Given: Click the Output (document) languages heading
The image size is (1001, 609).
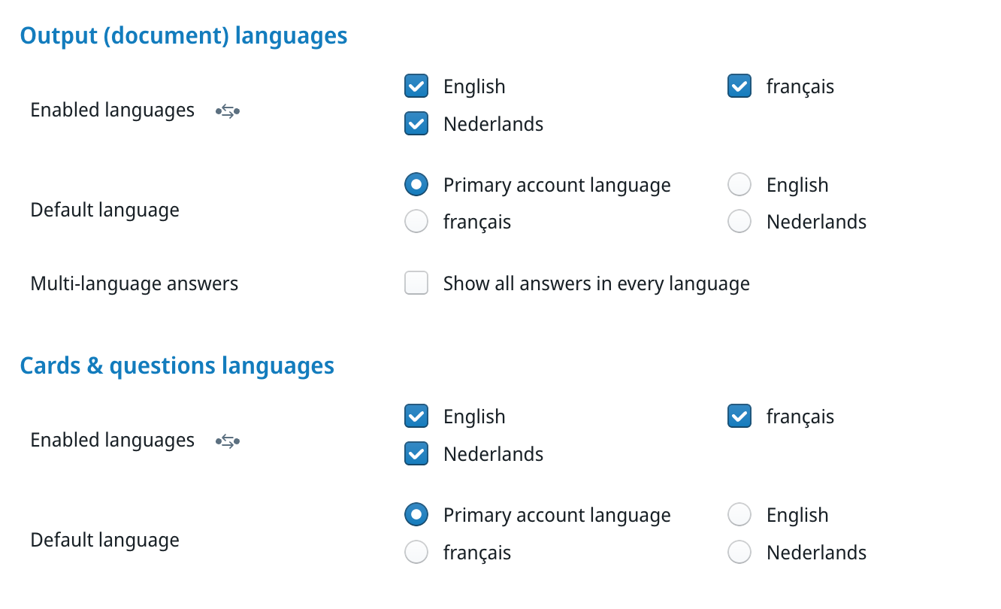Looking at the screenshot, I should tap(183, 35).
